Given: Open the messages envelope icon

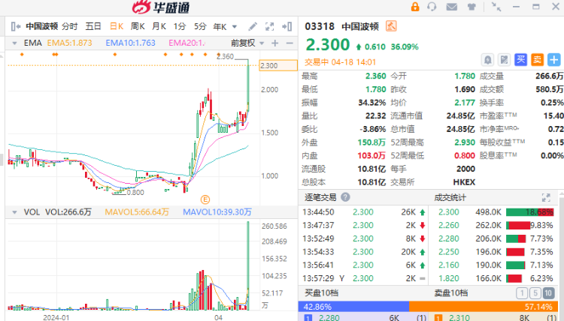Looking at the screenshot, I should tap(451, 7).
